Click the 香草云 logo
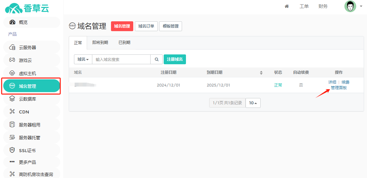Image resolution: width=367 pixels, height=178 pixels. [x=27, y=8]
